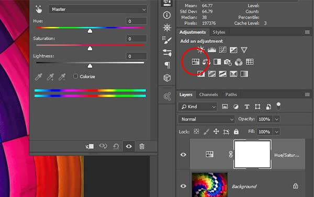Add a Photo Filter adjustment
The image size is (314, 197).
click(228, 62)
